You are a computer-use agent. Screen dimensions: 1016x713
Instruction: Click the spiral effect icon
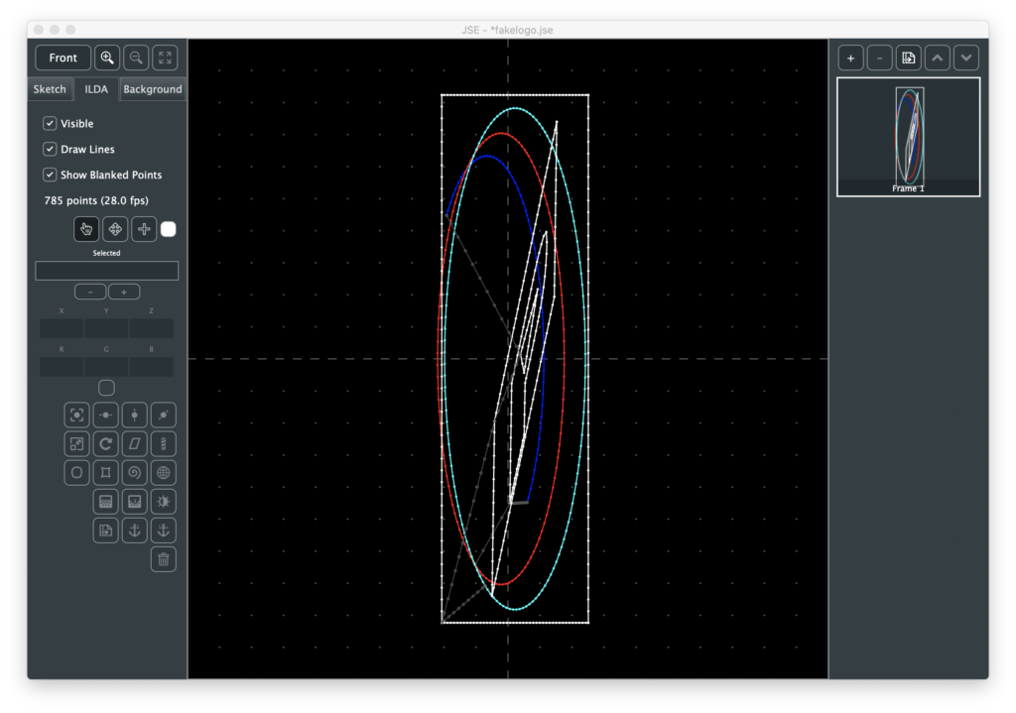(135, 472)
